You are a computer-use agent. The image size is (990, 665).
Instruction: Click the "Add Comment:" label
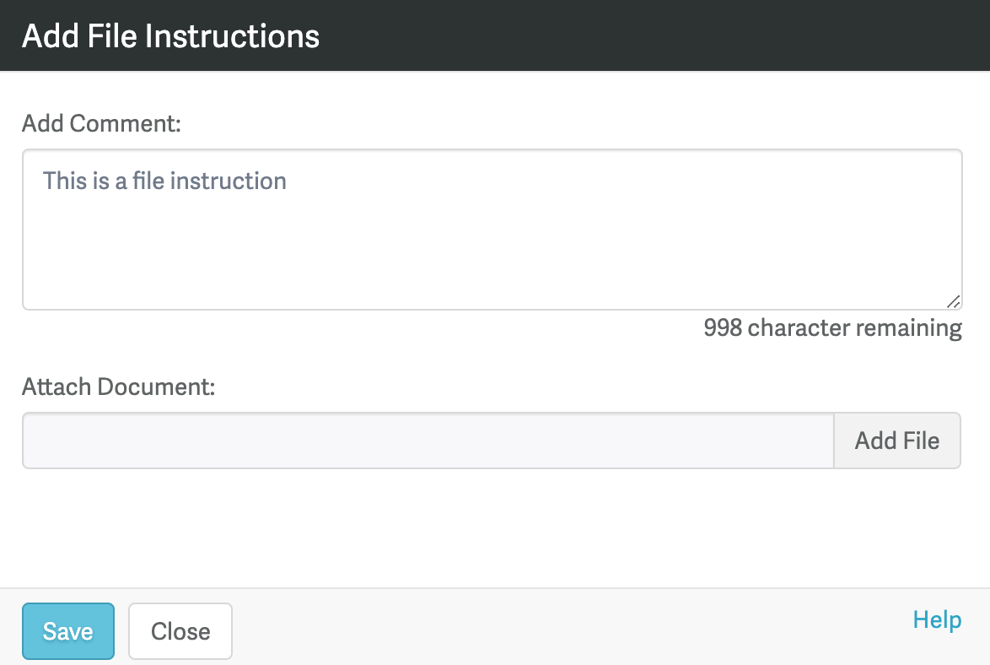[x=102, y=123]
